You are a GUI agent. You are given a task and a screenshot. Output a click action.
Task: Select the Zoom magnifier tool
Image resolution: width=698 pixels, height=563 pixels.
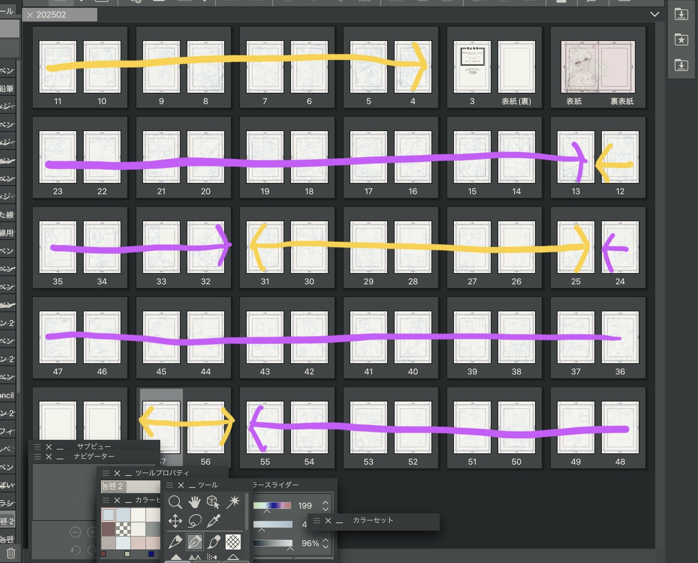175,502
